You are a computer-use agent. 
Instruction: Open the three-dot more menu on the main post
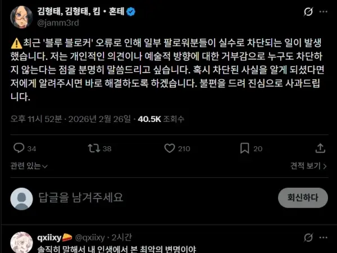click(324, 12)
